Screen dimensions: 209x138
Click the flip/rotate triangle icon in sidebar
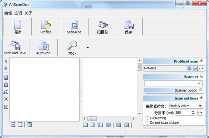coord(6,92)
